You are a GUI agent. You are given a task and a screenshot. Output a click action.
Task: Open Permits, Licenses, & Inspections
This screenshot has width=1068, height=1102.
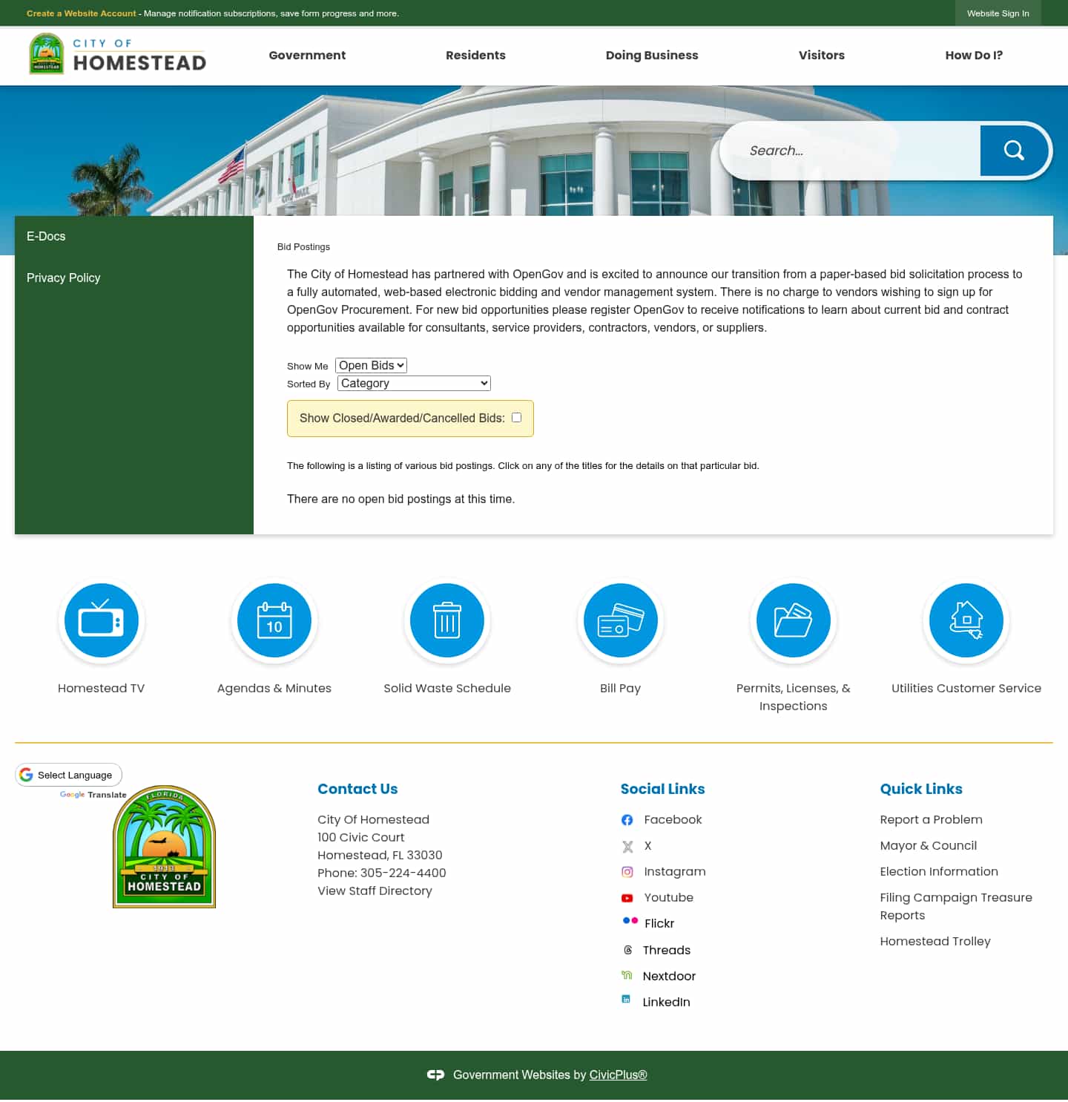pos(793,620)
